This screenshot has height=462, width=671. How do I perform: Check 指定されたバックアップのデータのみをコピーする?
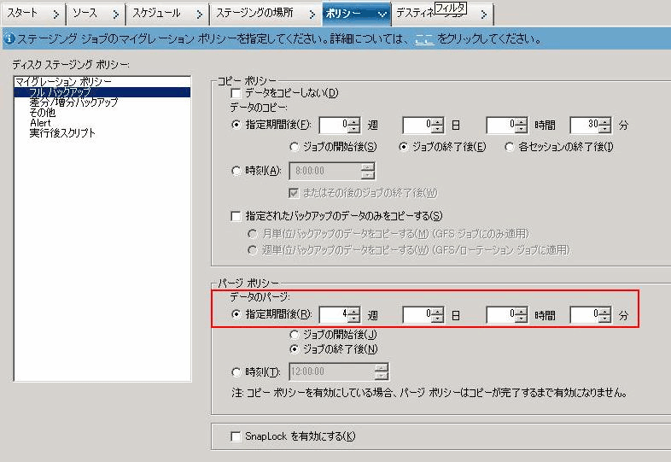coord(236,216)
